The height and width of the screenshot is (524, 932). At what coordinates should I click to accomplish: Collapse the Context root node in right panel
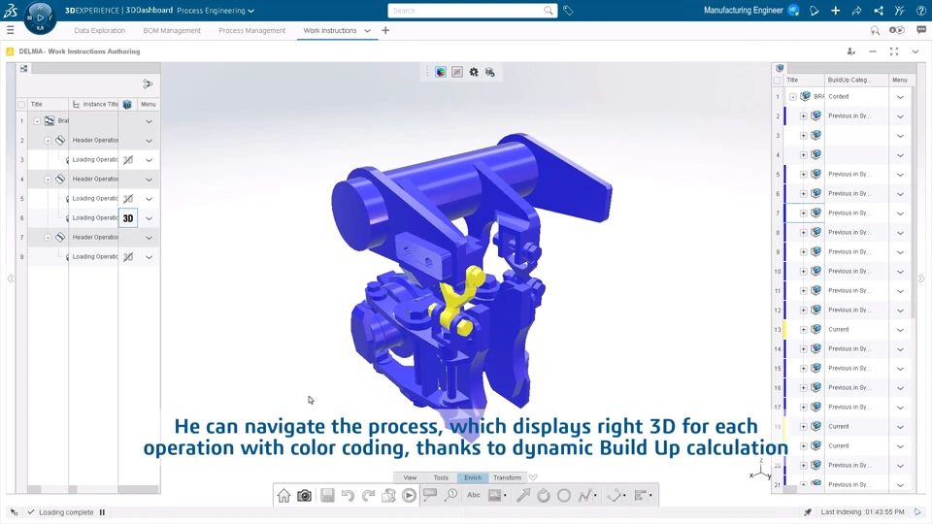(x=793, y=97)
